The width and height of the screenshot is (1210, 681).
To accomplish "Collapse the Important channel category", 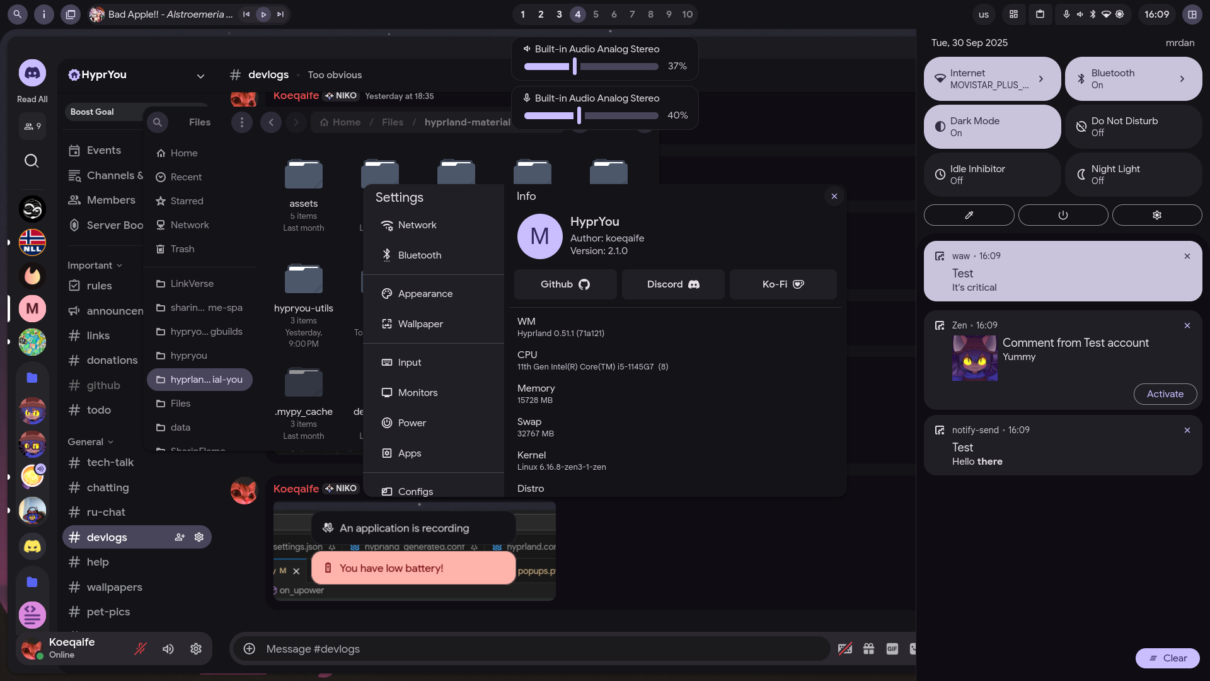I will coord(95,265).
